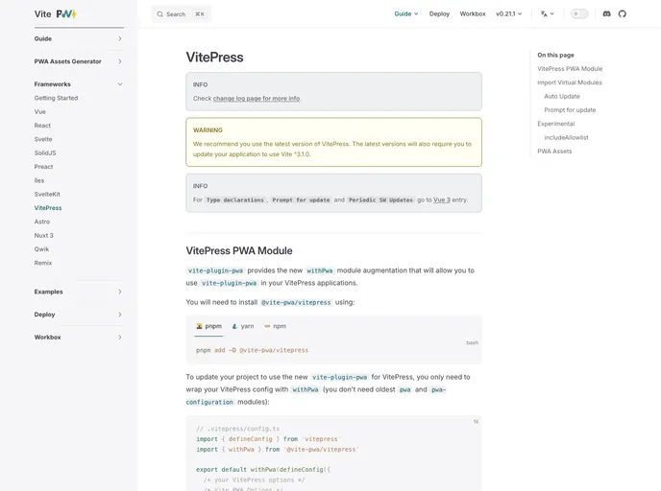Select the pnpm code tab

click(x=209, y=326)
